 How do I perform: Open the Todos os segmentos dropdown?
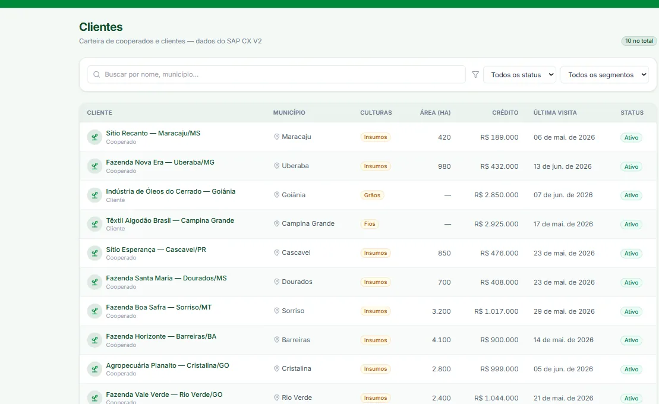(604, 75)
